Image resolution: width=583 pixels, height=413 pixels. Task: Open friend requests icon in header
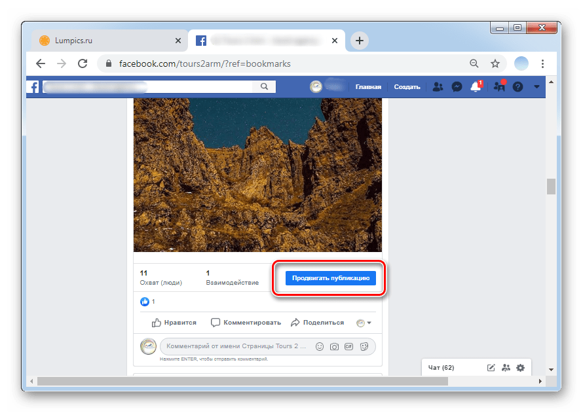[438, 86]
